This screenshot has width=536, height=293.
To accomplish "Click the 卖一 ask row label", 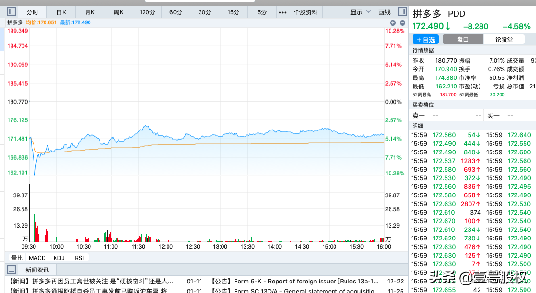I will [x=418, y=115].
